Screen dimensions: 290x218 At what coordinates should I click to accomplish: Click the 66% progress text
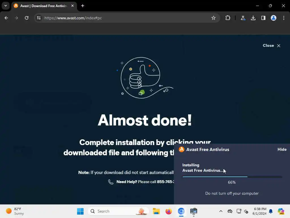pos(232,183)
